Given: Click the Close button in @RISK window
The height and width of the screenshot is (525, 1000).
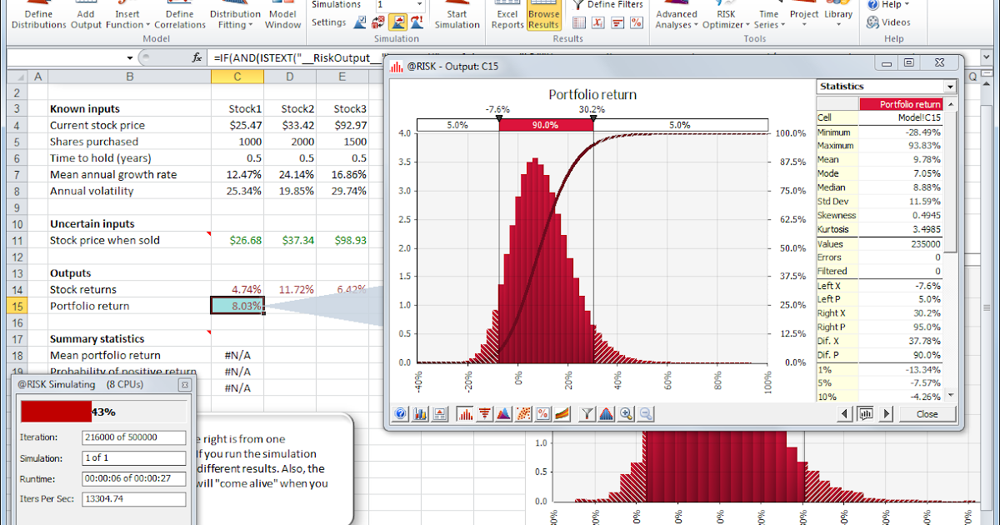Looking at the screenshot, I should click(927, 413).
